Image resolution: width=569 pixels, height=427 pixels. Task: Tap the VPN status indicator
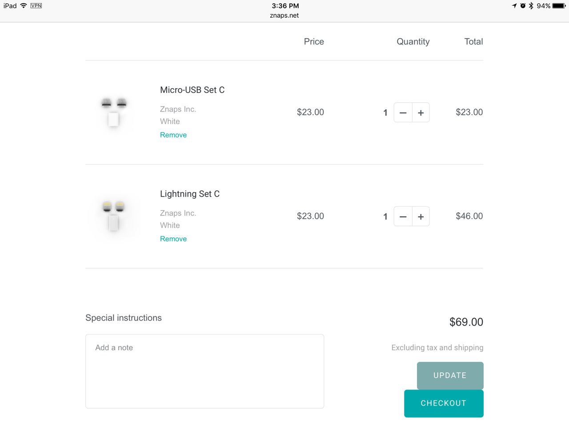click(36, 6)
